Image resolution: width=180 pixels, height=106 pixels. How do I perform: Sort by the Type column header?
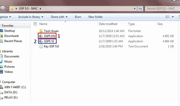pyautogui.click(x=131, y=24)
